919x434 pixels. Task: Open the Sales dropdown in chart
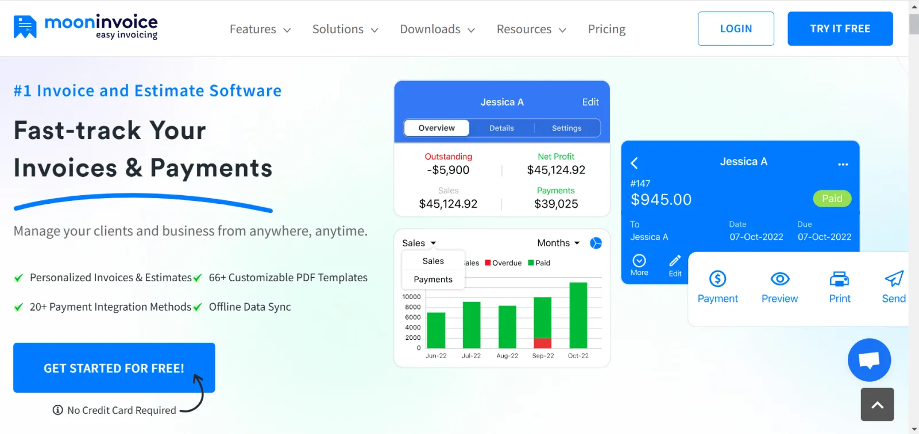[x=419, y=243]
